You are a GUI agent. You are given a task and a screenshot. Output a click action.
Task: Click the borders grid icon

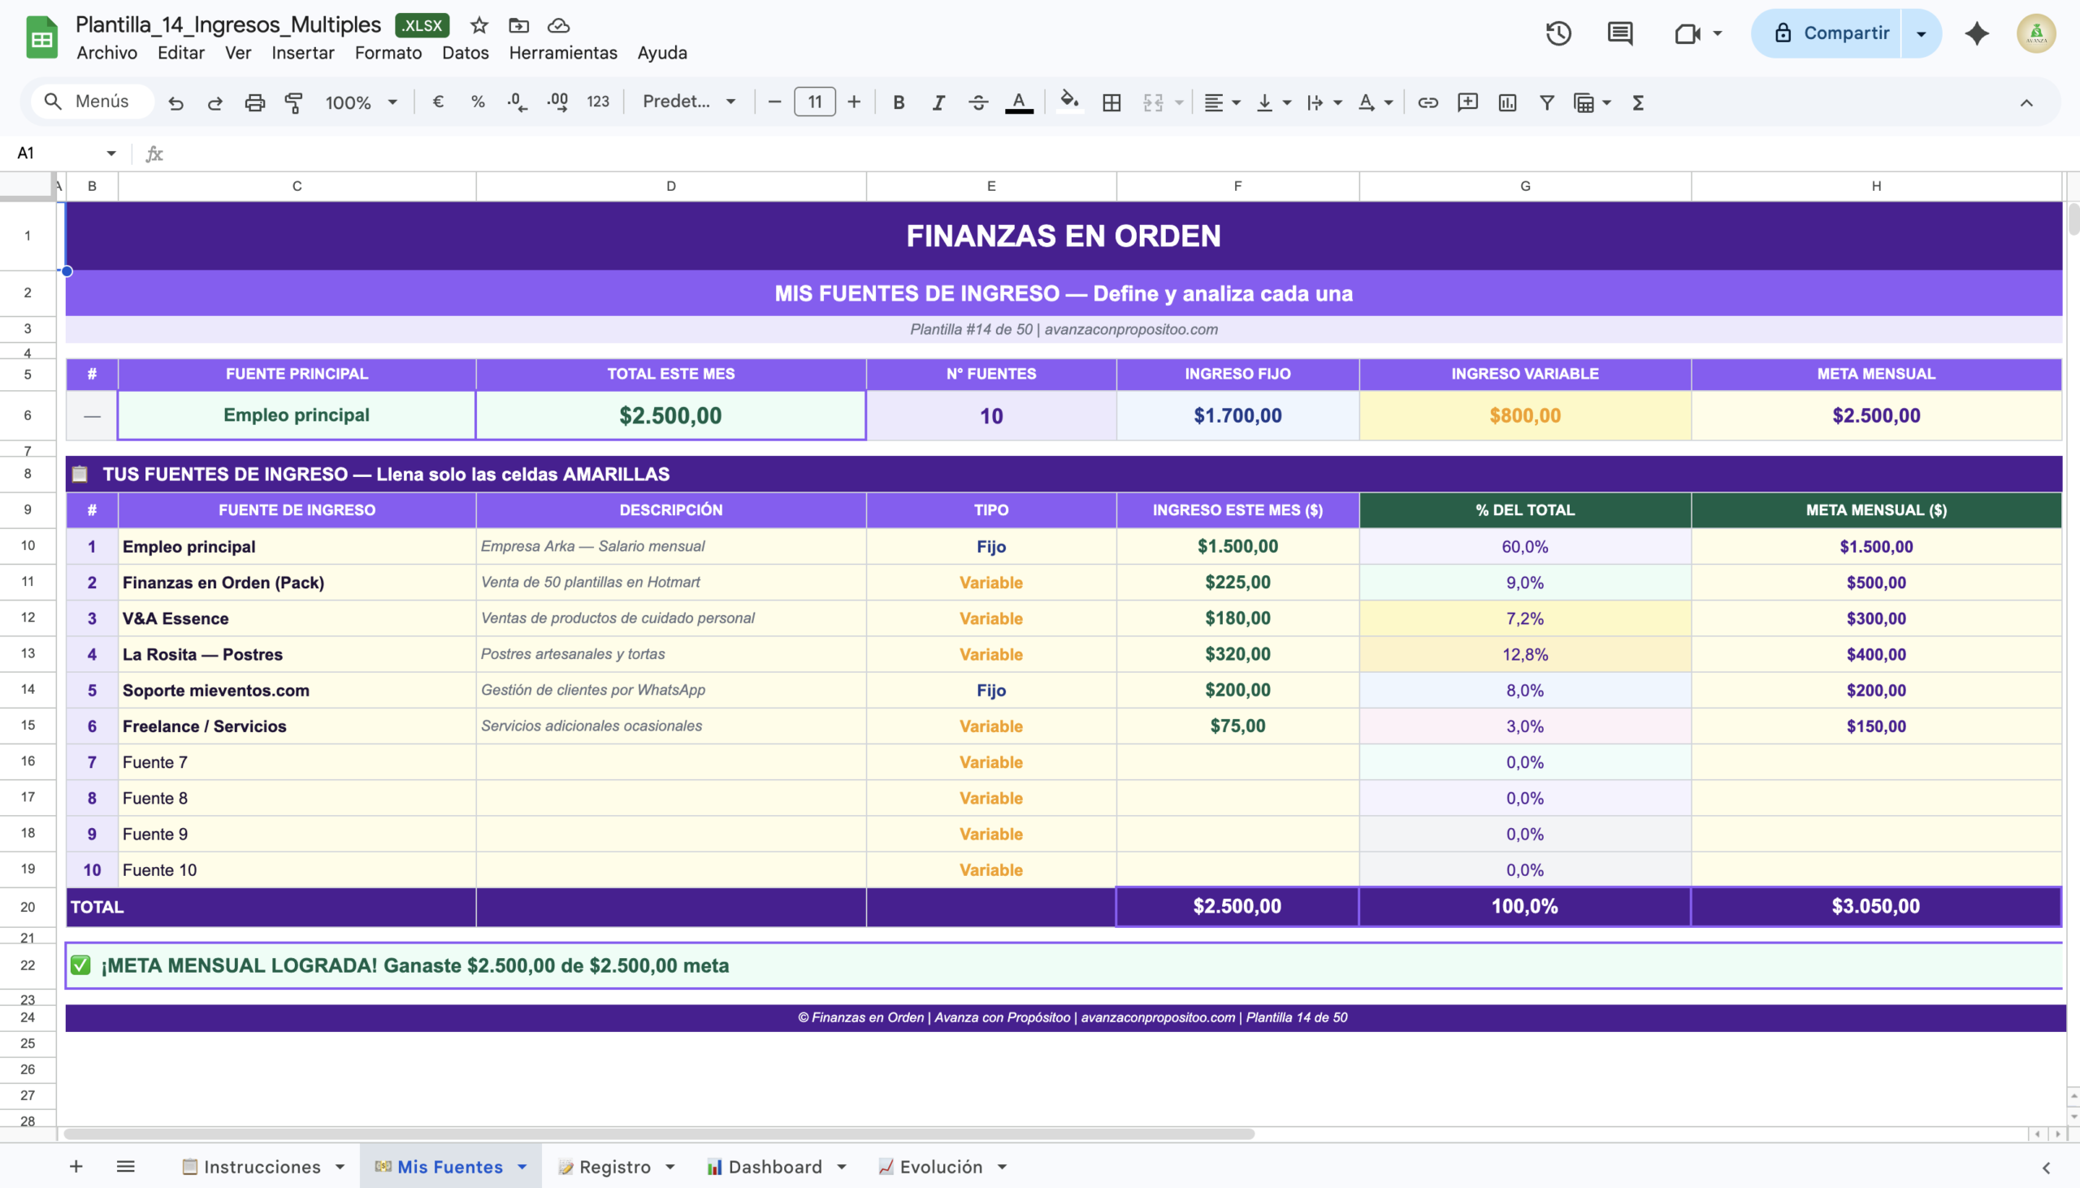tap(1111, 102)
